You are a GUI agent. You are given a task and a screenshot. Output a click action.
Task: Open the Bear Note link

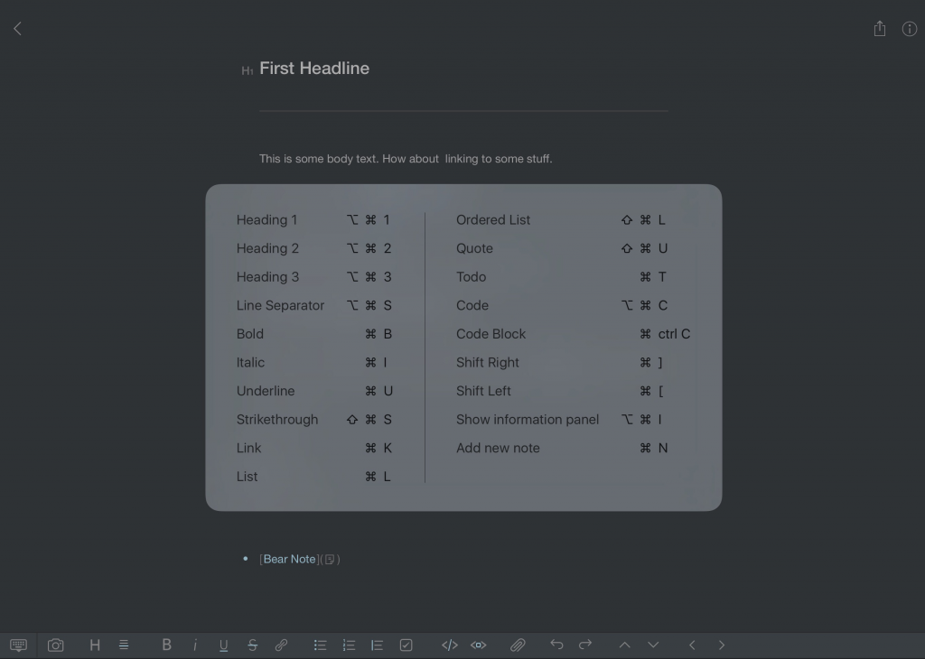[x=290, y=559]
